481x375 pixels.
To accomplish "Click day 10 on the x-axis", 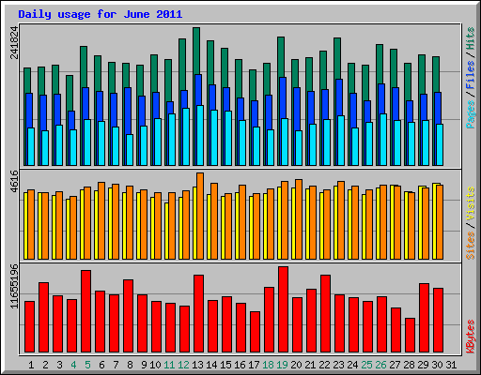I will 155,365.
